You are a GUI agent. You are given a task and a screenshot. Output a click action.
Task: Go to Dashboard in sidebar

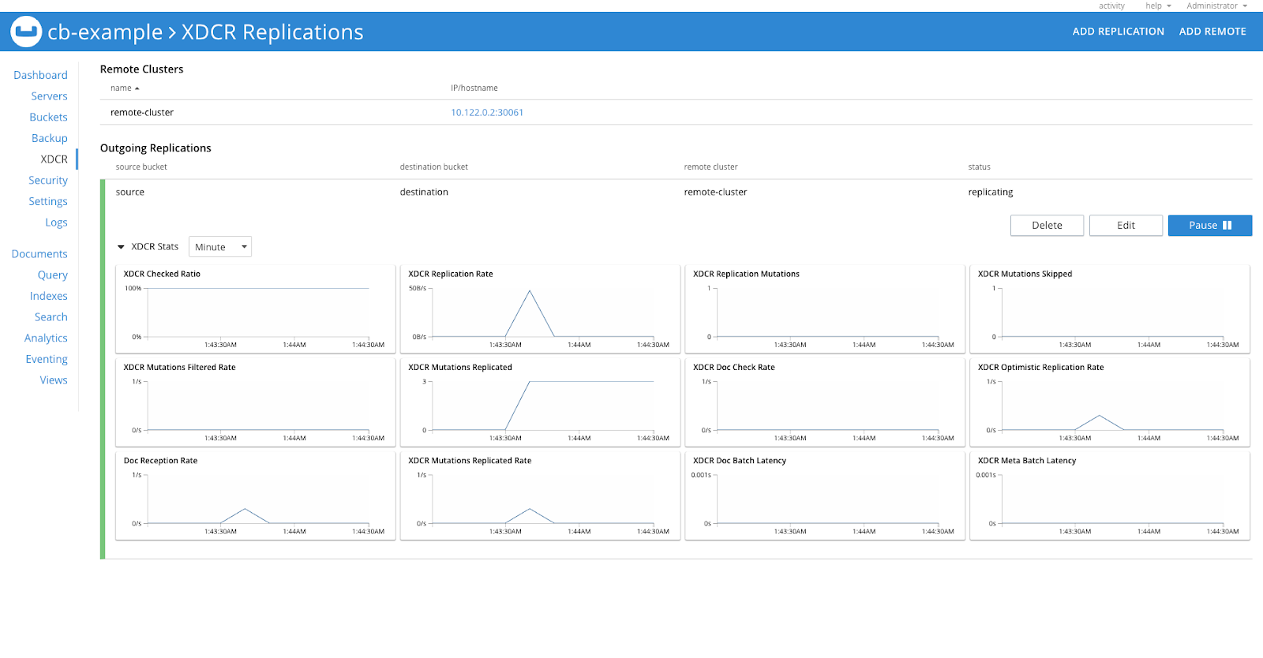40,75
